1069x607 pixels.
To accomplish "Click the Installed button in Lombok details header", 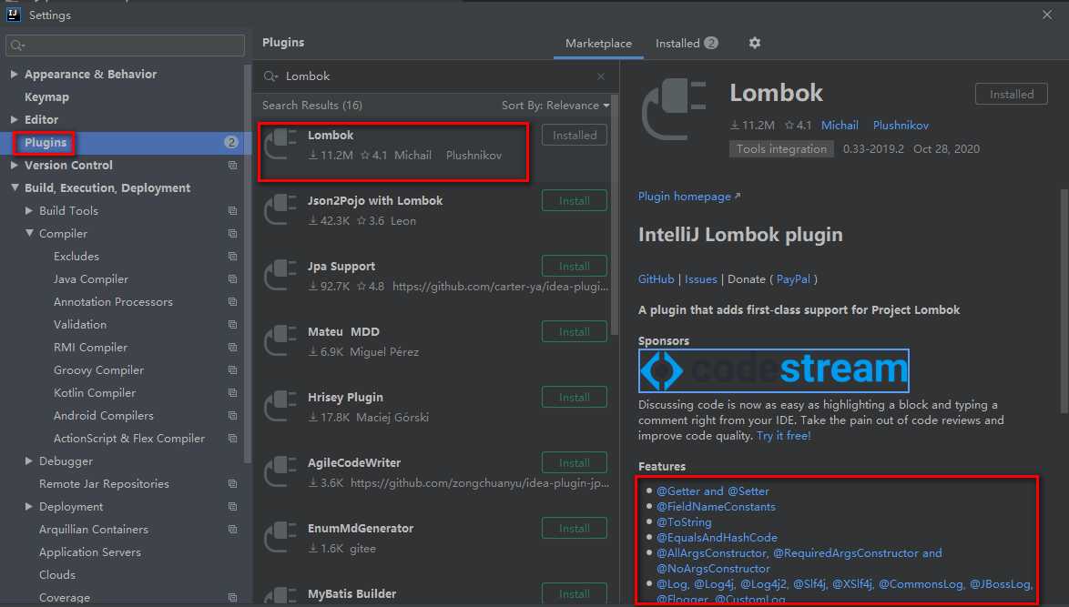I will [x=1011, y=94].
